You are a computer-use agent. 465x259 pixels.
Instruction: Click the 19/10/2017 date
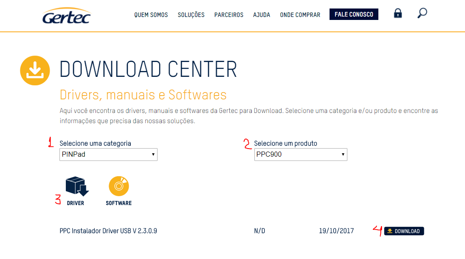click(x=336, y=231)
